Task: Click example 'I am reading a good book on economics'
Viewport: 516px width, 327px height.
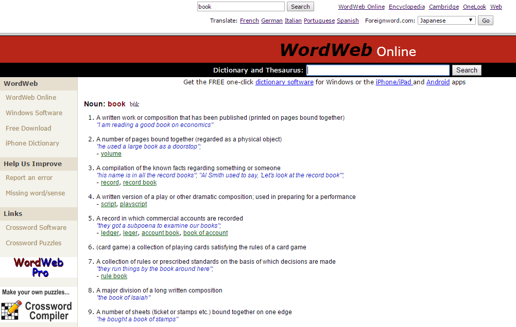Action: pos(155,125)
